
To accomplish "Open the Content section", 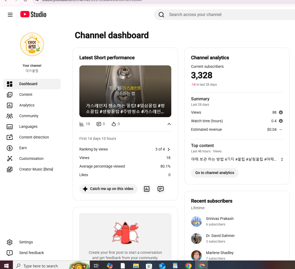I will [32, 94].
